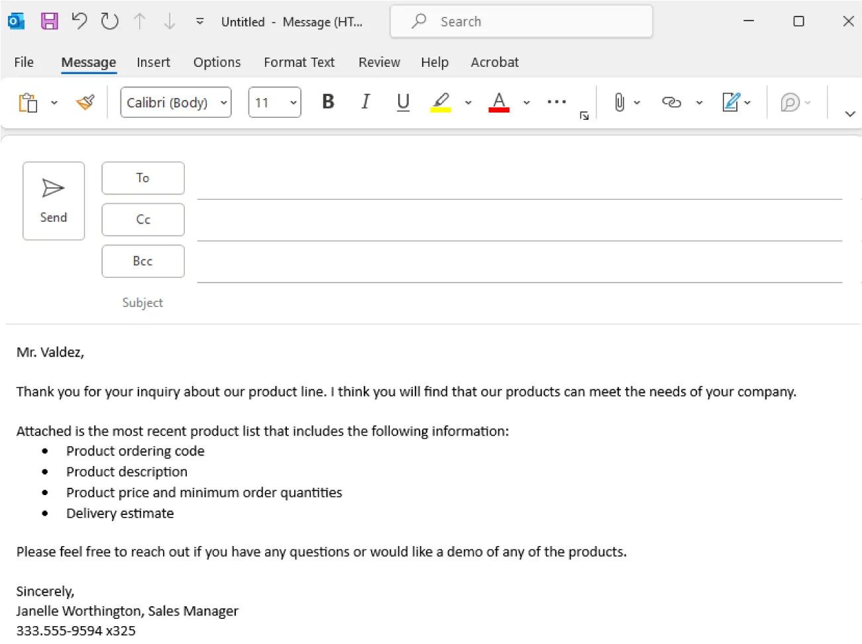Select the Format Painter icon
The width and height of the screenshot is (862, 644).
point(85,102)
